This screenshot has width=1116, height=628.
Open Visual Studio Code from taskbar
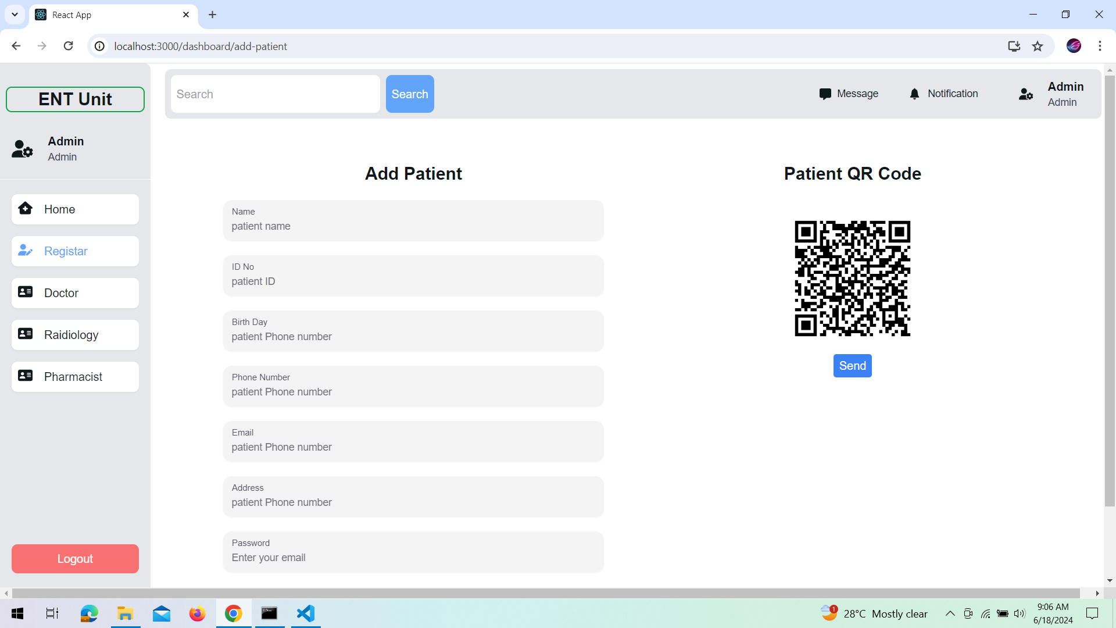pos(306,613)
